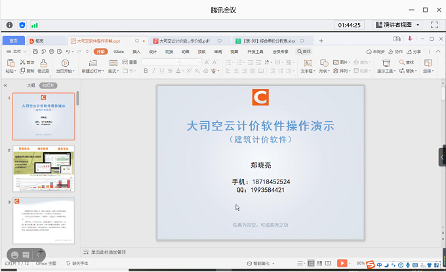The width and height of the screenshot is (446, 272).
Task: Open the 动画 ribbon tab
Action: coord(186,51)
